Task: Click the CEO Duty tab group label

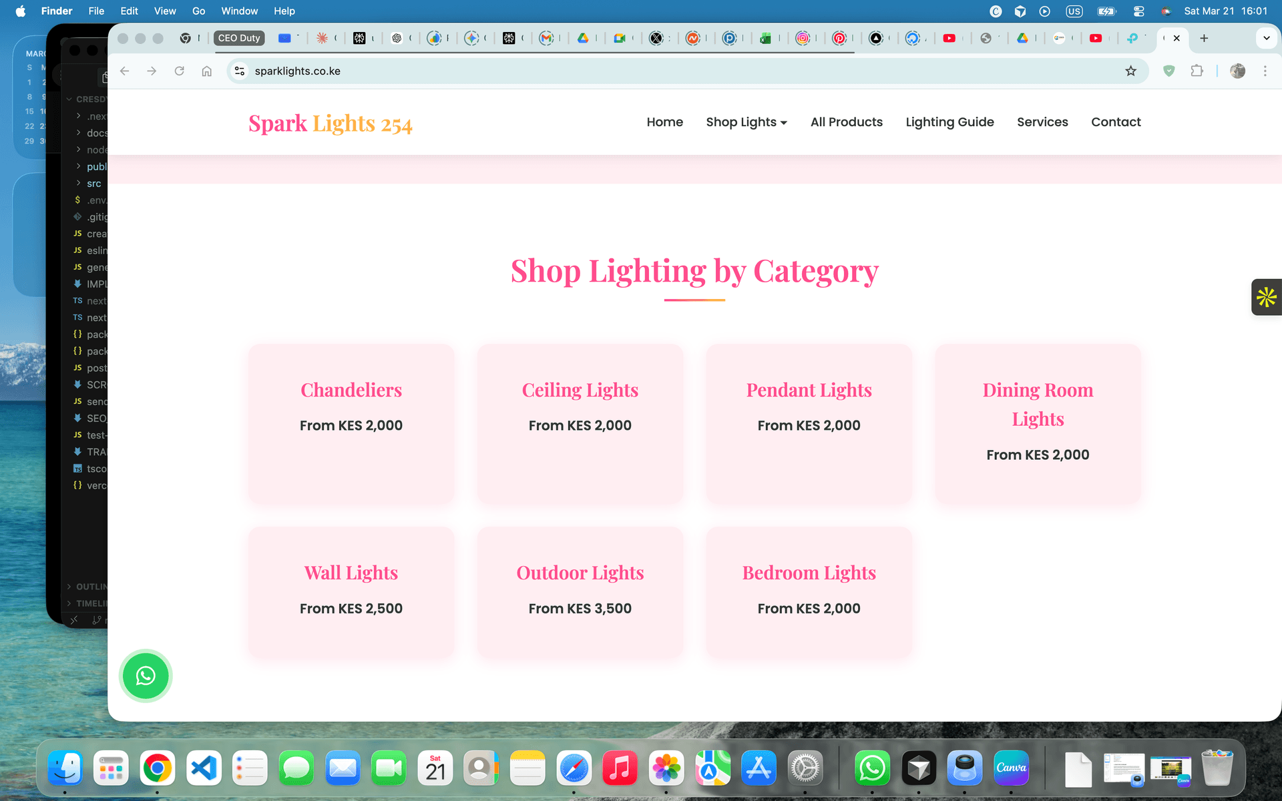Action: coord(239,38)
